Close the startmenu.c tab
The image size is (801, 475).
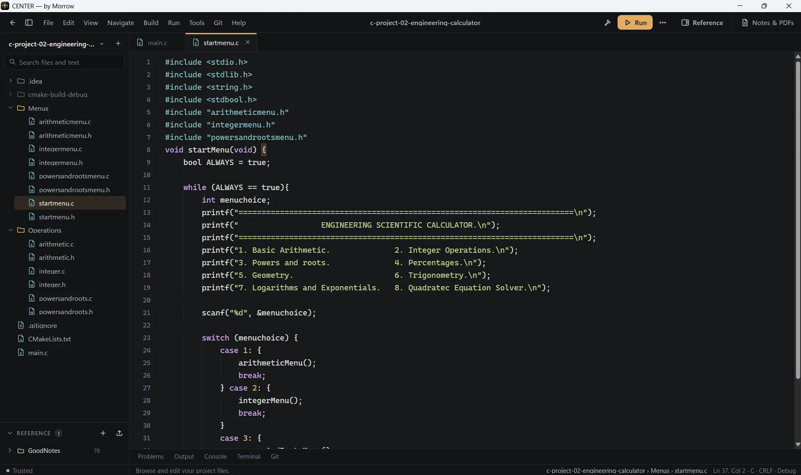tap(248, 42)
